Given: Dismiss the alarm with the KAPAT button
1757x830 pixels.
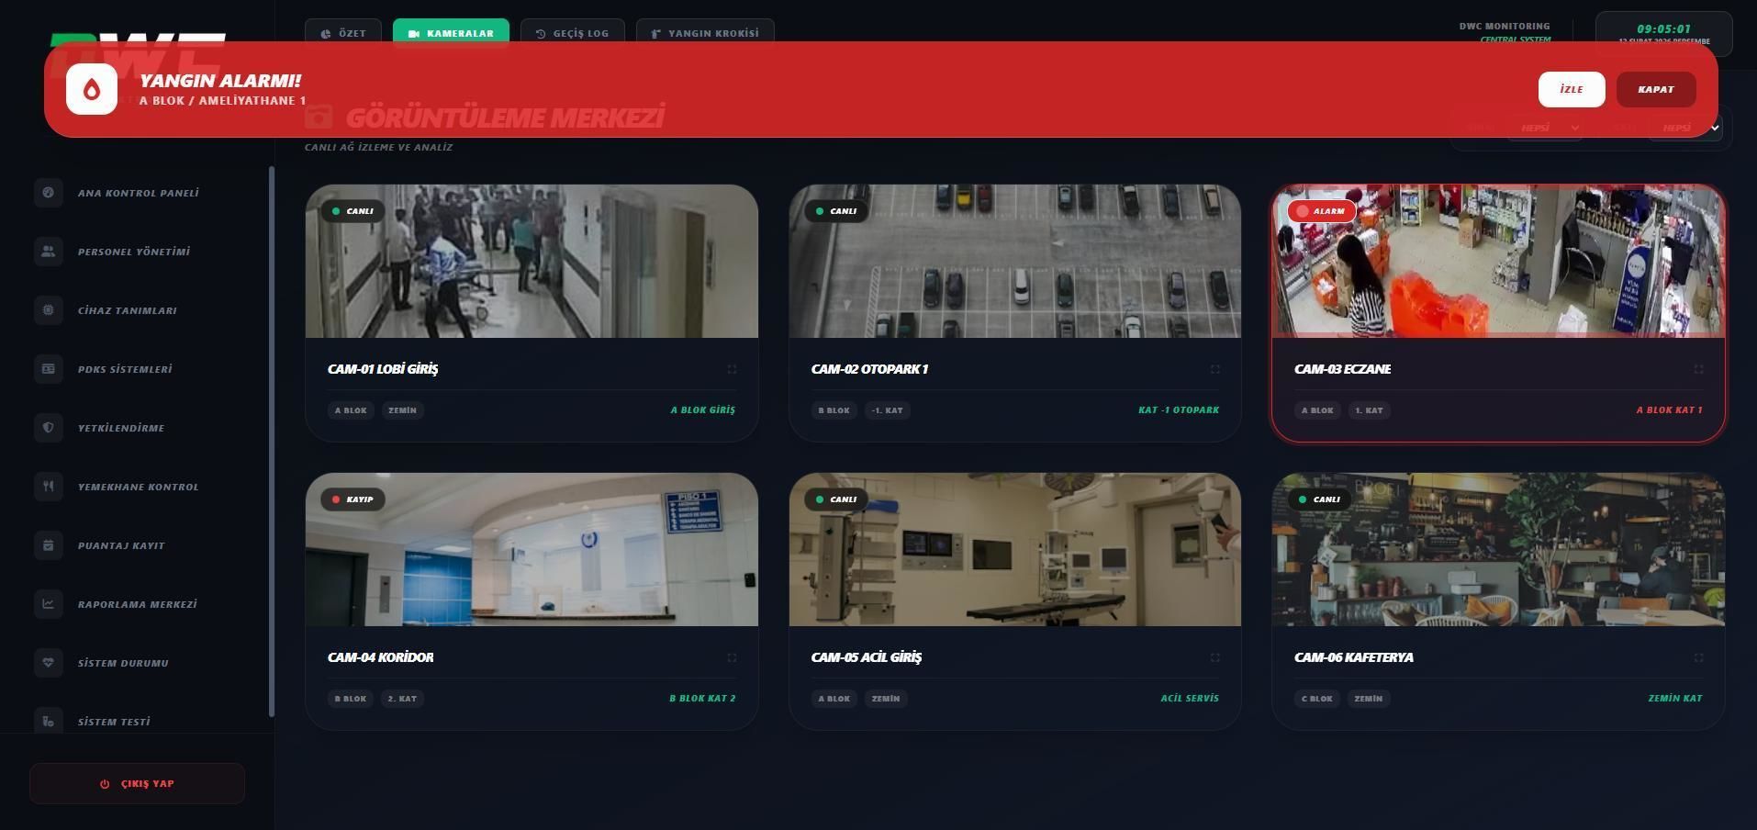Looking at the screenshot, I should coord(1655,89).
